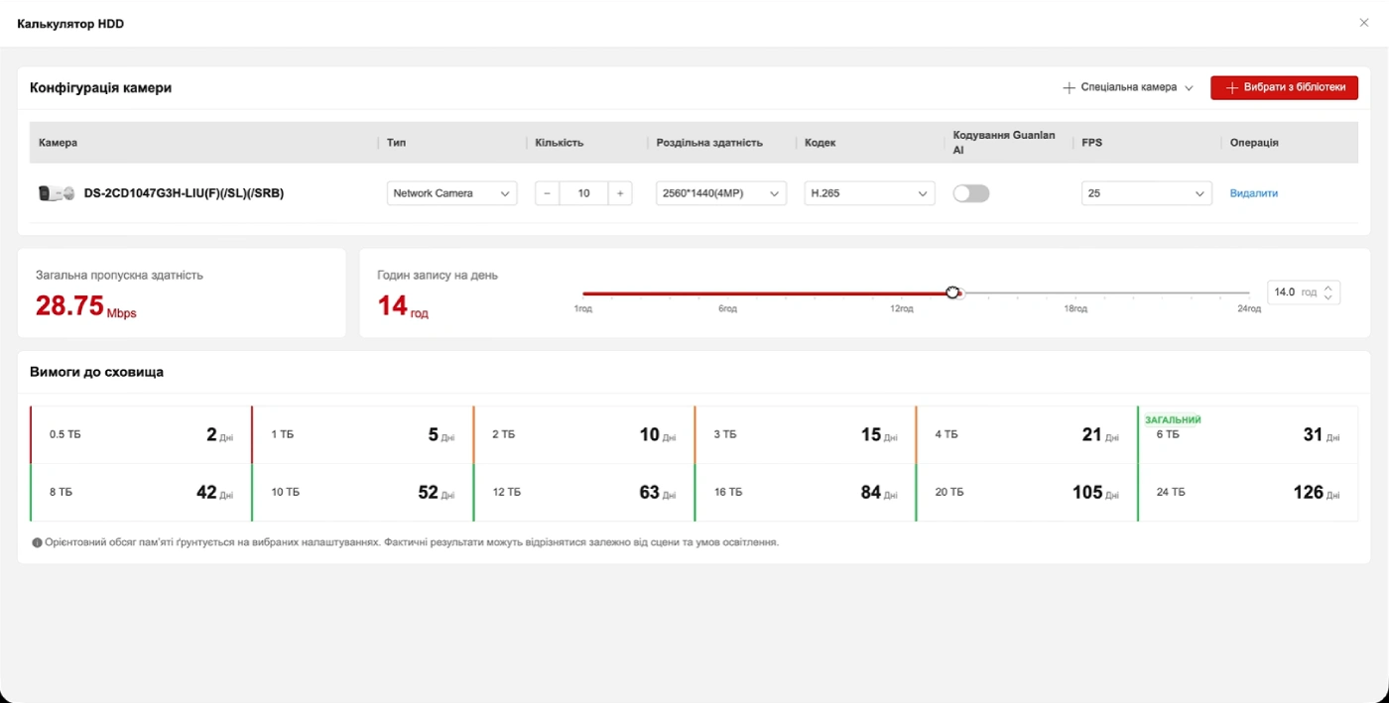This screenshot has width=1389, height=703.
Task: Select the 16 ТБ storage cell
Action: [805, 492]
